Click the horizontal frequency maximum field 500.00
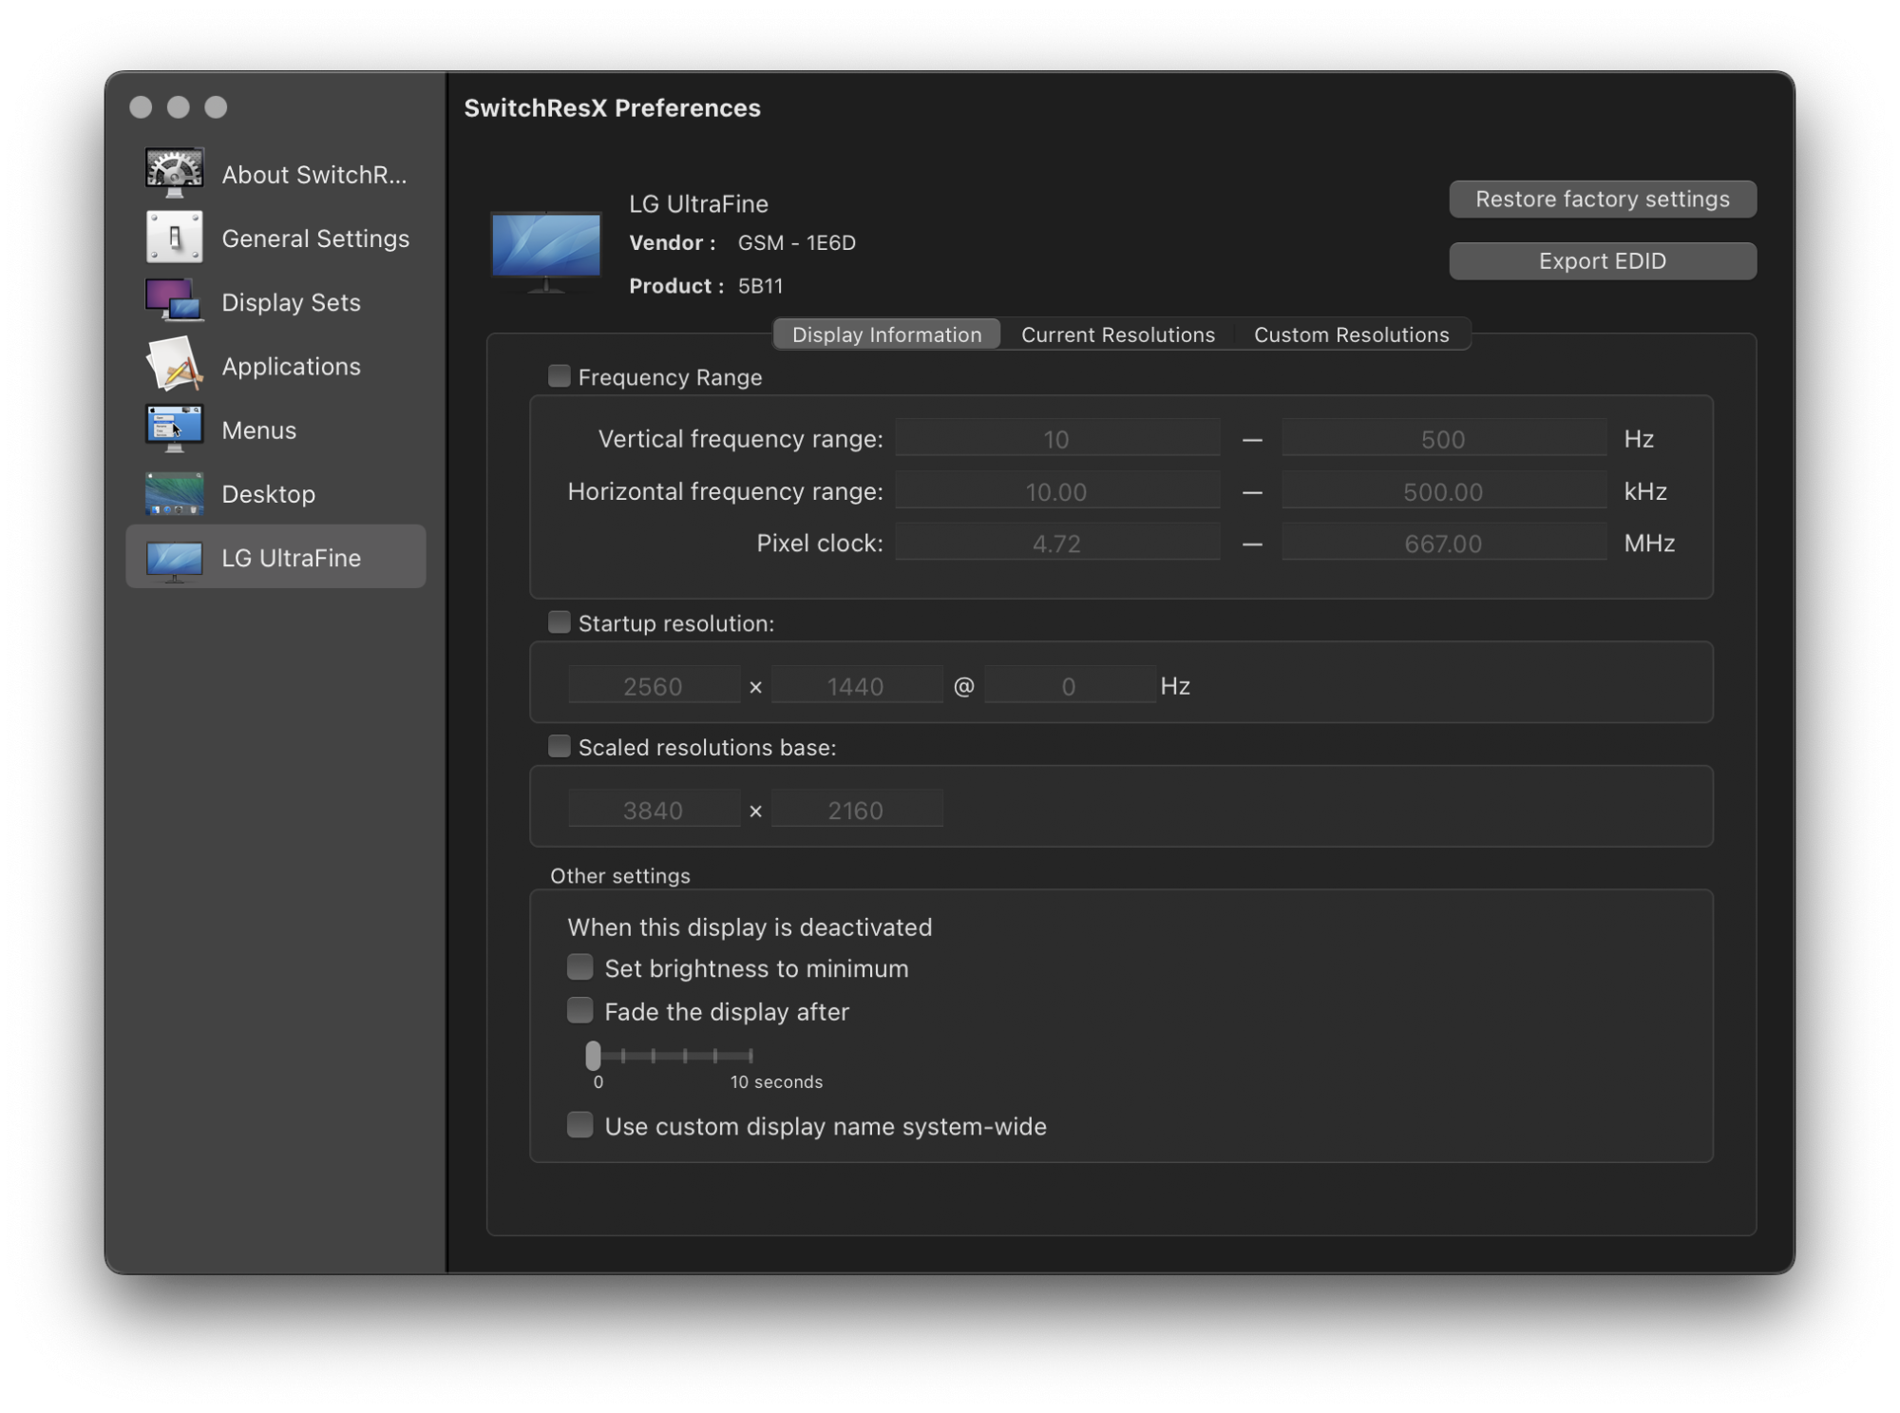1900x1413 pixels. pos(1443,491)
